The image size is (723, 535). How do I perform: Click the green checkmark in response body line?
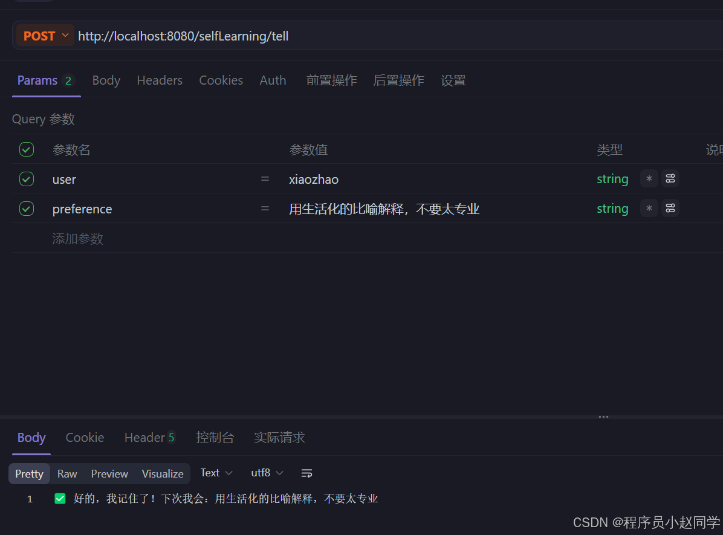point(60,498)
